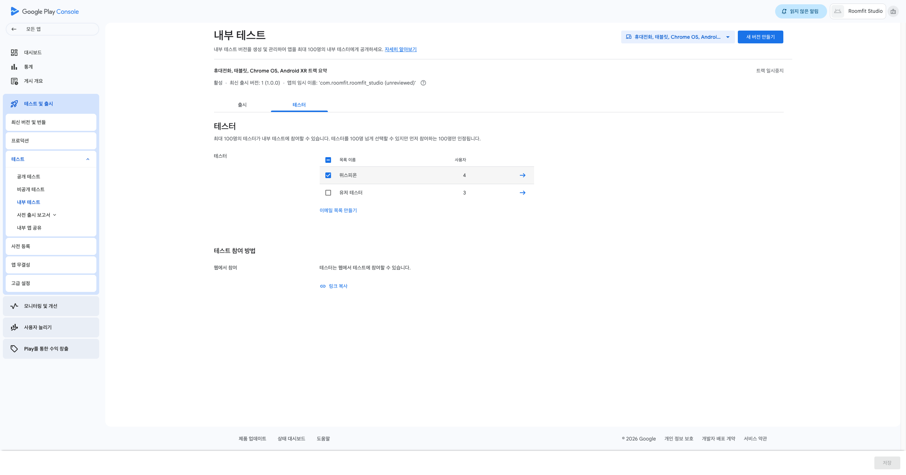
Task: Toggle the select-all 목록 이름 header checkbox
Action: (x=328, y=160)
